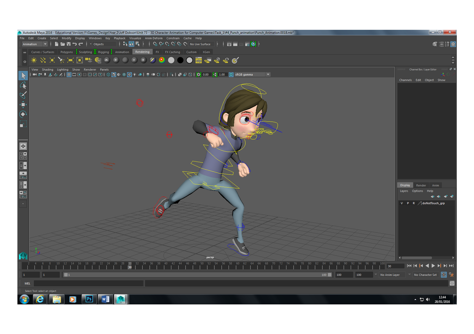Open Maya from the Windows taskbar

[121, 299]
